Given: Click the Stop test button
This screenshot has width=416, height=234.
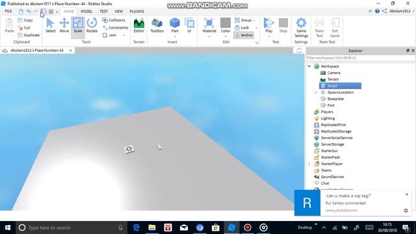Looking at the screenshot, I should pyautogui.click(x=283, y=26).
